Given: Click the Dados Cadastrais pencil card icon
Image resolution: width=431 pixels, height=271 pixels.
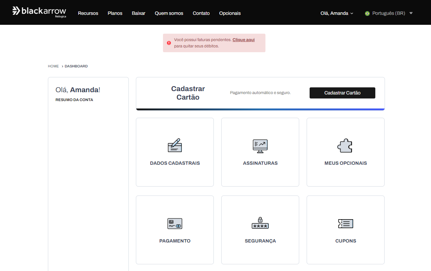Looking at the screenshot, I should point(174,145).
